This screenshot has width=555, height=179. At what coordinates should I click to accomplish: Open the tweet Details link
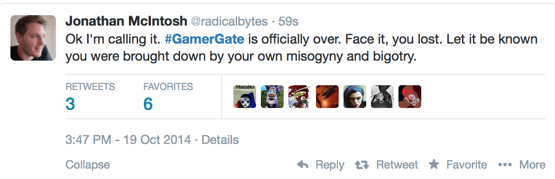[220, 140]
